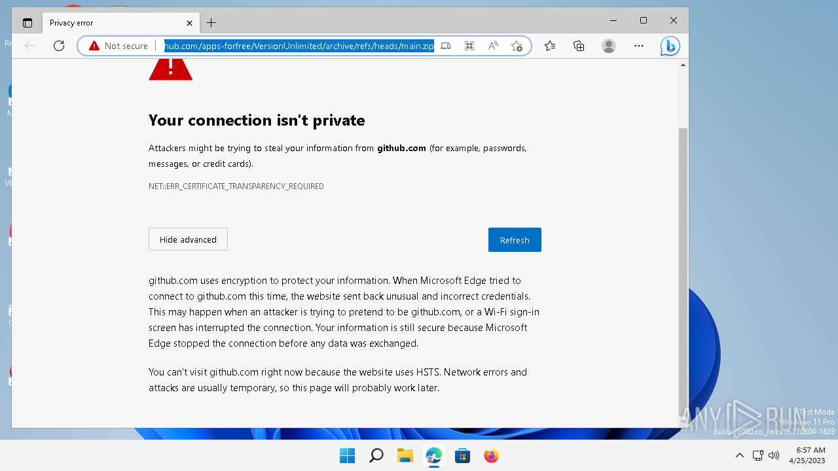Open Settings and more ellipsis menu
This screenshot has height=471, width=838.
point(639,46)
